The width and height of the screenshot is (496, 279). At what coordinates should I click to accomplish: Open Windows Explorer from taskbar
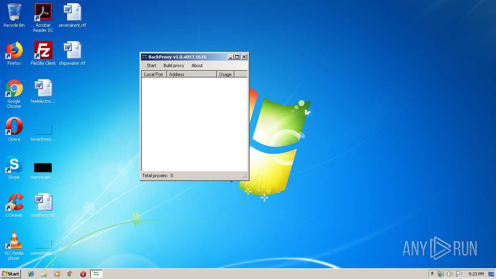[x=44, y=274]
